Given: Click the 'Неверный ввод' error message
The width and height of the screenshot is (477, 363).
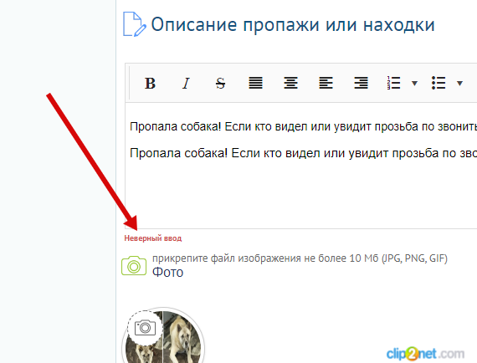Looking at the screenshot, I should [x=152, y=238].
